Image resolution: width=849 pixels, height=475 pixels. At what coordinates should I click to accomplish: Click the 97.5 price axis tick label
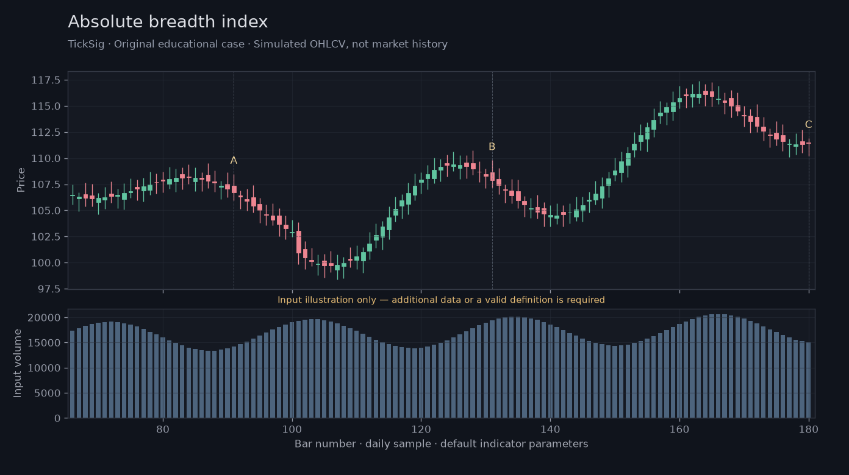pos(49,289)
